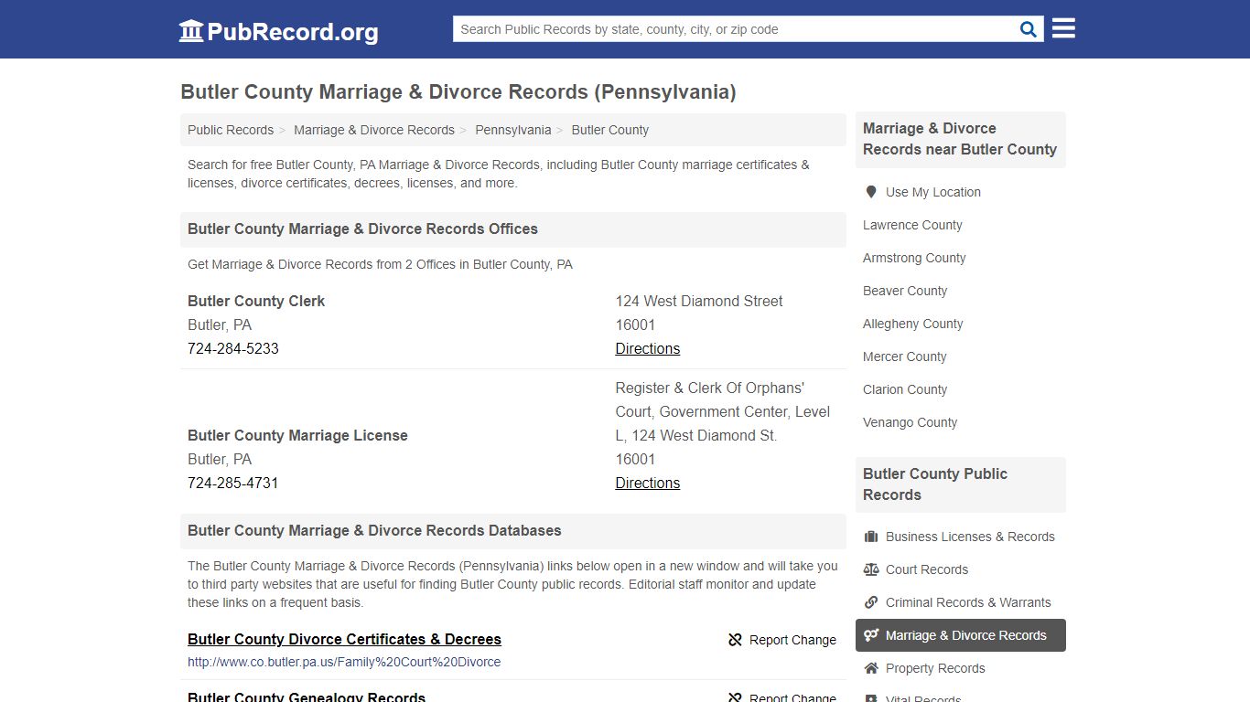Click the Marriage & Divorce Records gender icon
The height and width of the screenshot is (702, 1250).
[871, 635]
